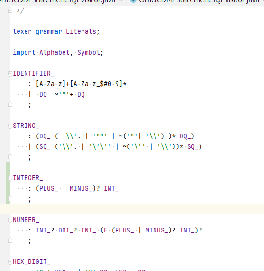Viewport: 264px width, 271px height.
Task: Click the closing SQ_) in STRING_ rule
Action: [x=194, y=147]
